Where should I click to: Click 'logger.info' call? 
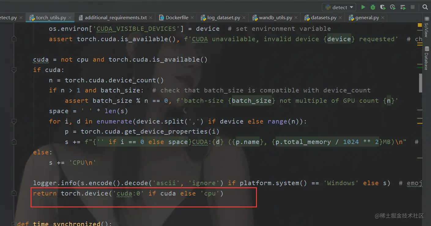(x=55, y=183)
